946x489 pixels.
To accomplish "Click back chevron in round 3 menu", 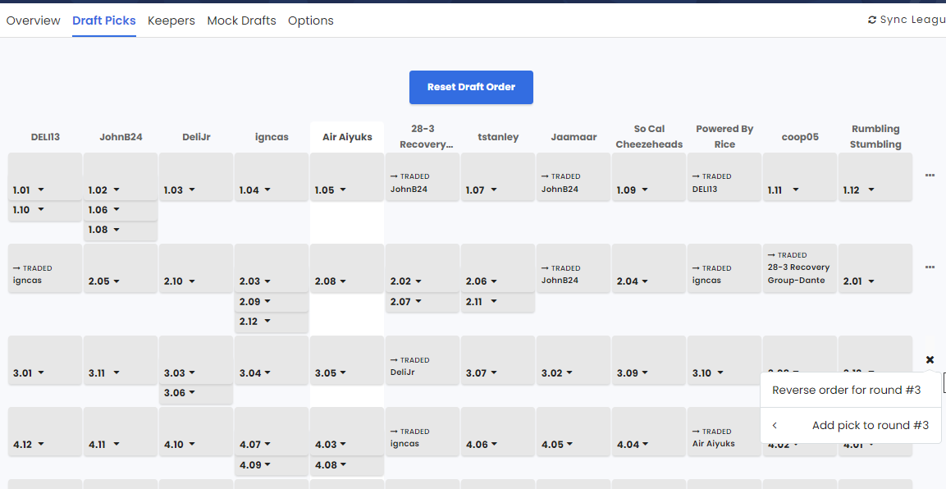I will tap(775, 426).
